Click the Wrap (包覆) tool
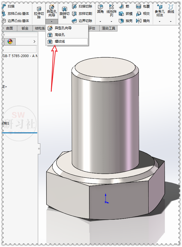Image resolution: width=182 pixels, height=247 pixels. click(x=143, y=6)
